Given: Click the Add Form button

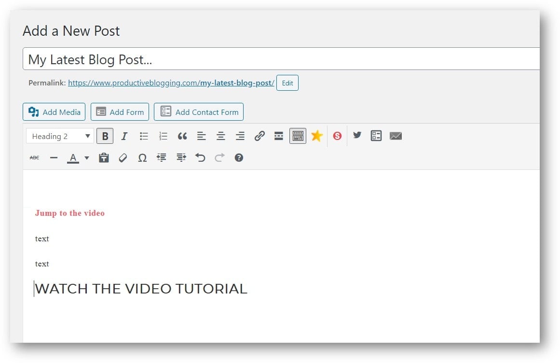Looking at the screenshot, I should coord(120,112).
